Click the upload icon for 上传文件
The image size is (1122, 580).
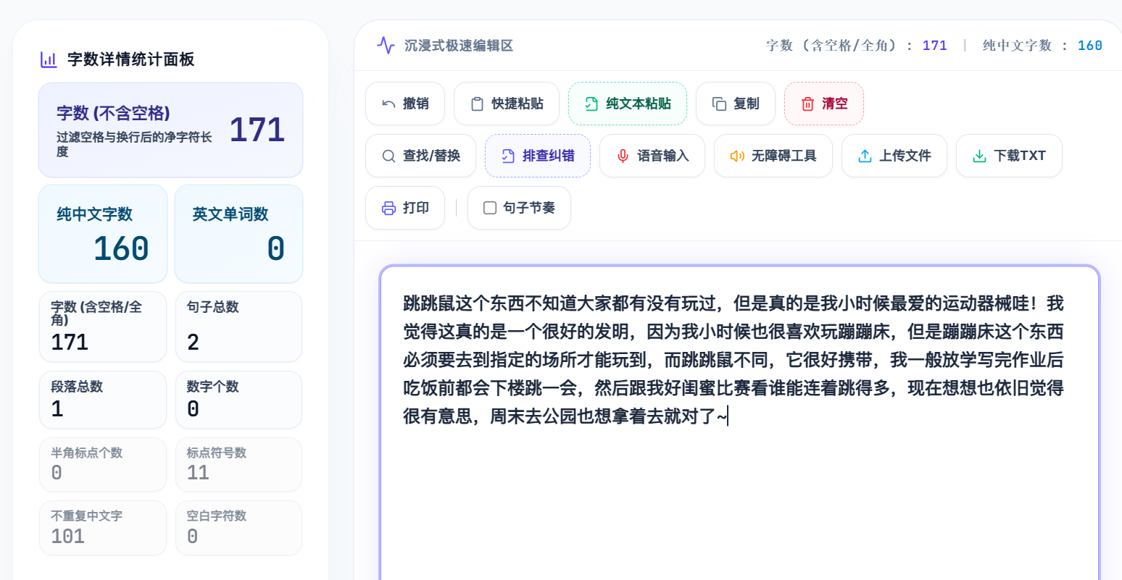point(865,156)
